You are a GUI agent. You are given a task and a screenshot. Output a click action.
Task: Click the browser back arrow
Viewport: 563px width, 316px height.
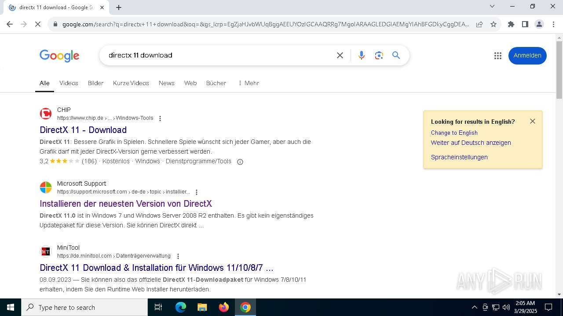click(10, 24)
